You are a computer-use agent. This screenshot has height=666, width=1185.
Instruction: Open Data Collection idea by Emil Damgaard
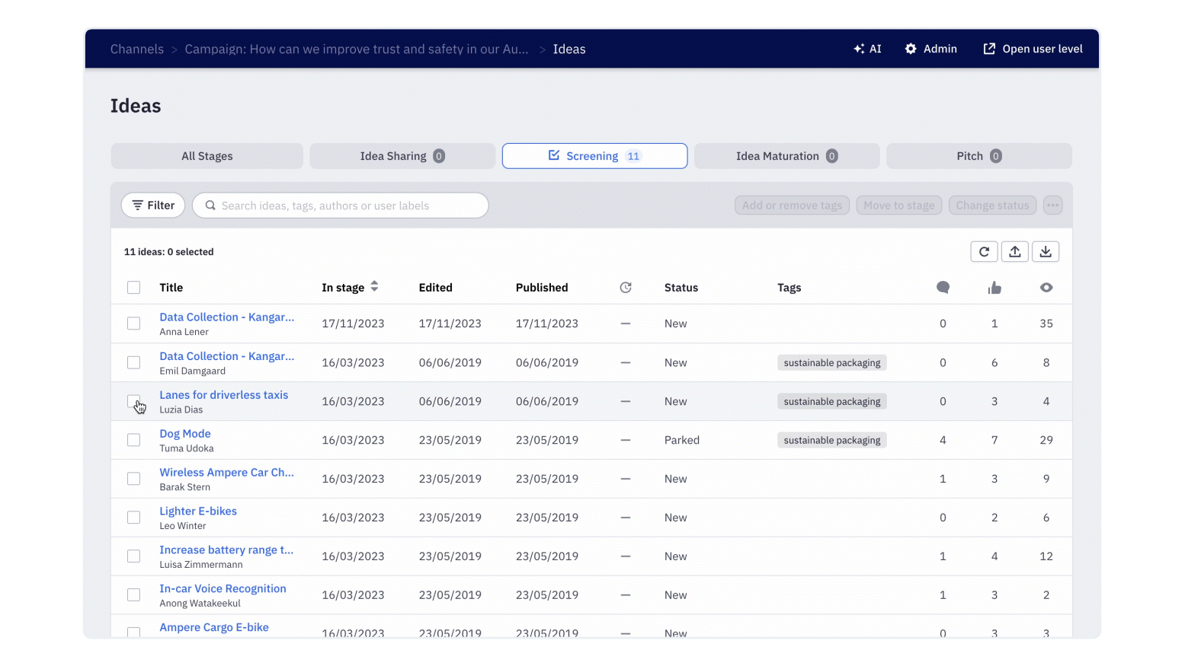[x=226, y=356]
